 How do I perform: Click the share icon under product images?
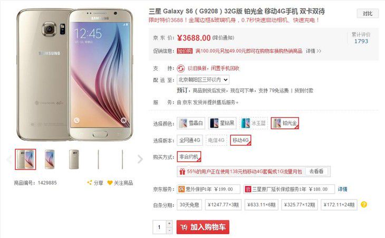89,183
